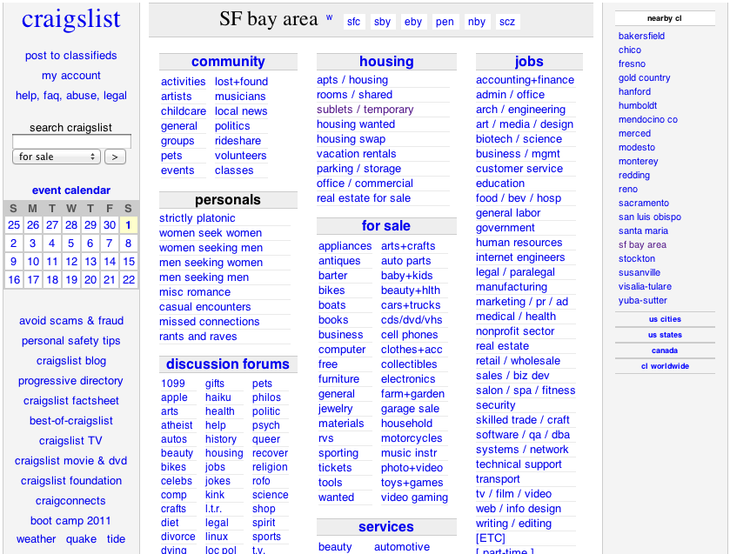
Task: Open 'best-of-craigslist' link
Action: pyautogui.click(x=71, y=421)
